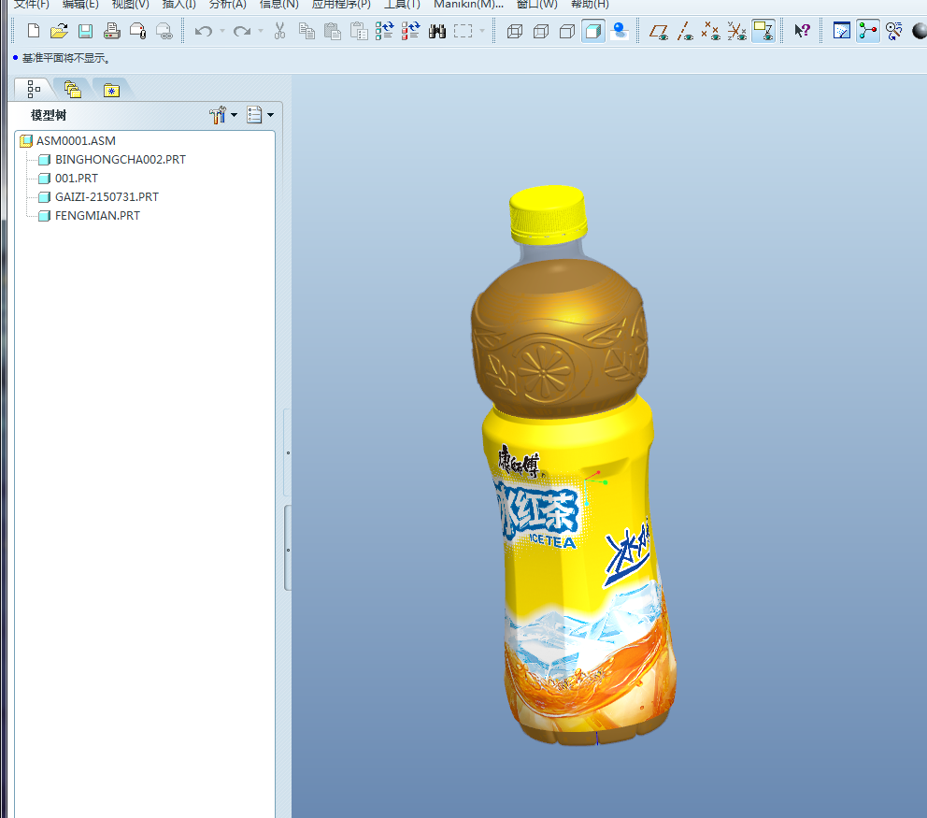Repaint the screen with redraw icon
This screenshot has width=927, height=818.
842,31
